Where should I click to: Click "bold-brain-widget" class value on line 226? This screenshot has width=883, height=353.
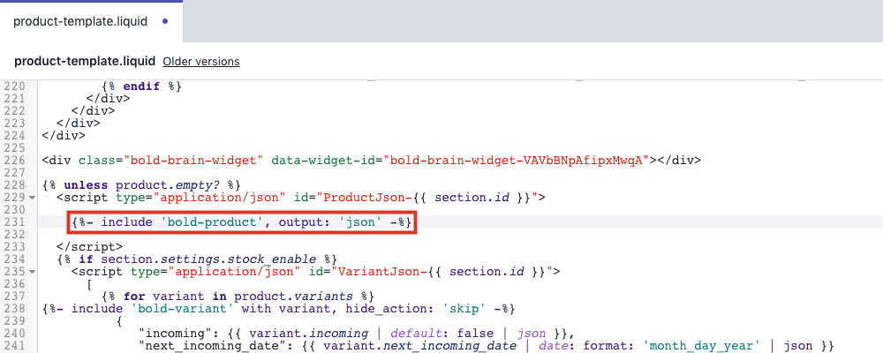[194, 161]
